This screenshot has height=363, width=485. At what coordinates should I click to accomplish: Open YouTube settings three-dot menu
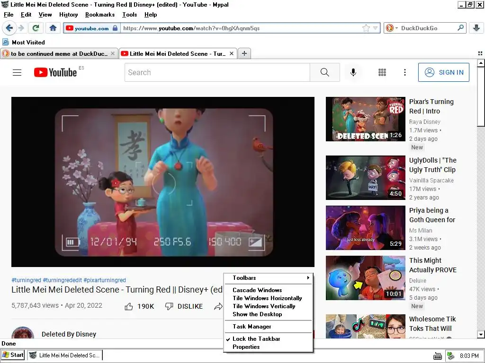404,72
